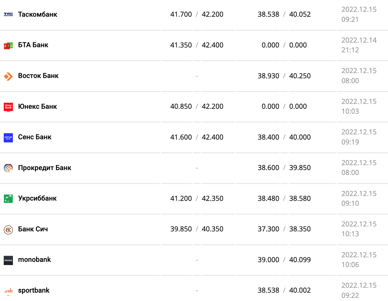Open the Таскомбанк bank name link

point(38,14)
